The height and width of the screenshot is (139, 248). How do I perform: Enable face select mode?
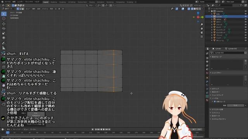22,9
